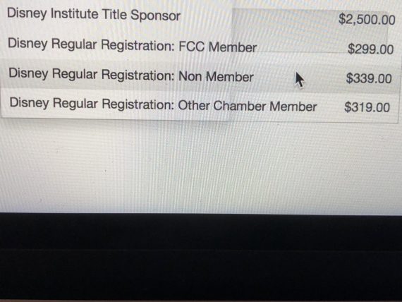Click the $2,500.00 price entry

tap(367, 20)
